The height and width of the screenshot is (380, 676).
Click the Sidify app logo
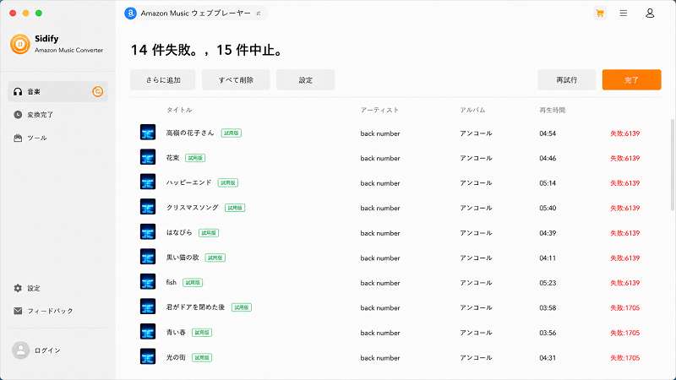[20, 44]
